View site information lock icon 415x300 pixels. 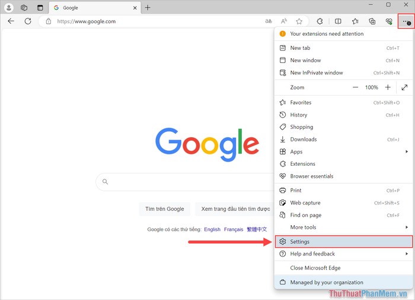[x=49, y=21]
